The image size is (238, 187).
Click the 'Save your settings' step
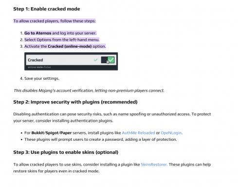[x=42, y=78]
